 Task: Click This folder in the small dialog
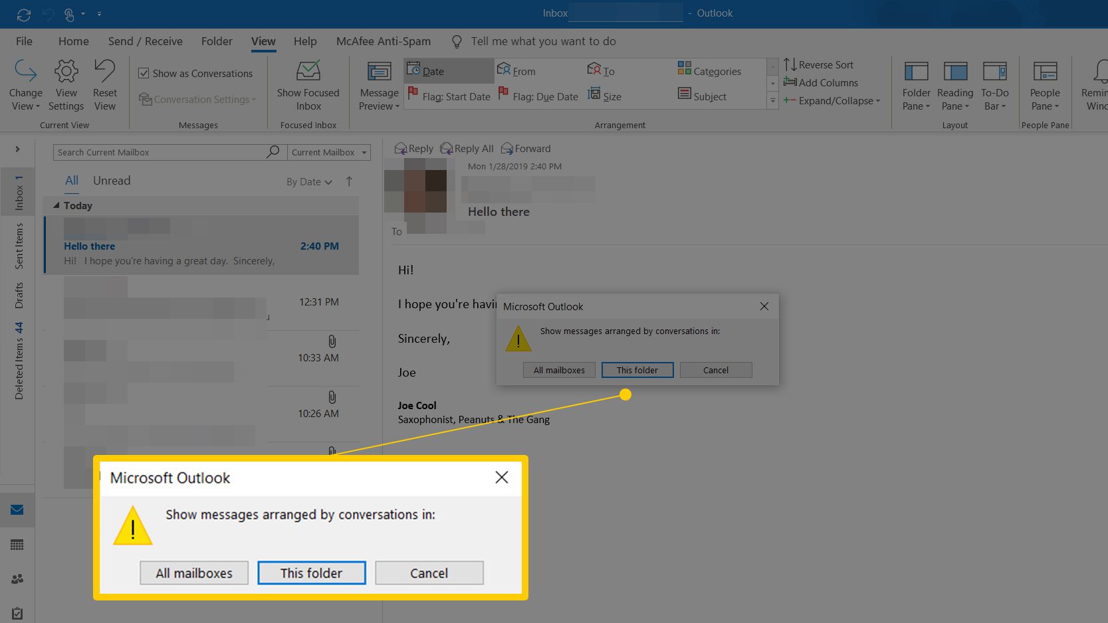[x=637, y=370]
